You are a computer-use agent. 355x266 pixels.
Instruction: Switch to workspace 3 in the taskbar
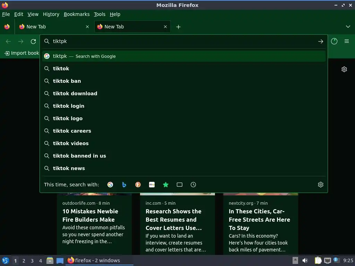point(32,261)
